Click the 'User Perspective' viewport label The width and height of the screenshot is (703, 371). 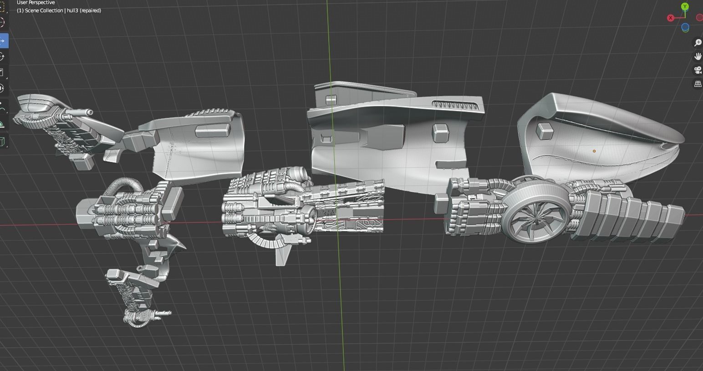coord(36,2)
